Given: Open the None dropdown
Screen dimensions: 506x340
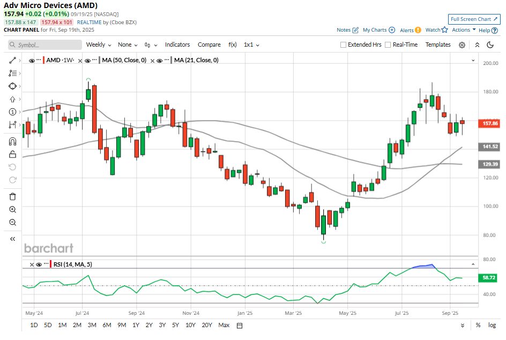Looking at the screenshot, I should pyautogui.click(x=128, y=45).
